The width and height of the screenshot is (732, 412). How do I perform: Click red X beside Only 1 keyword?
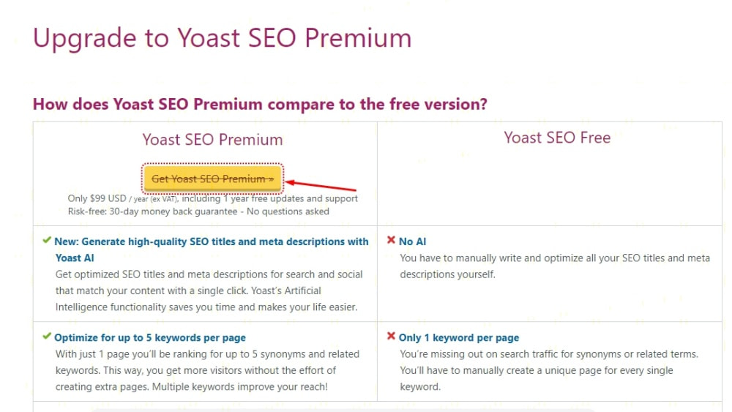click(x=391, y=337)
